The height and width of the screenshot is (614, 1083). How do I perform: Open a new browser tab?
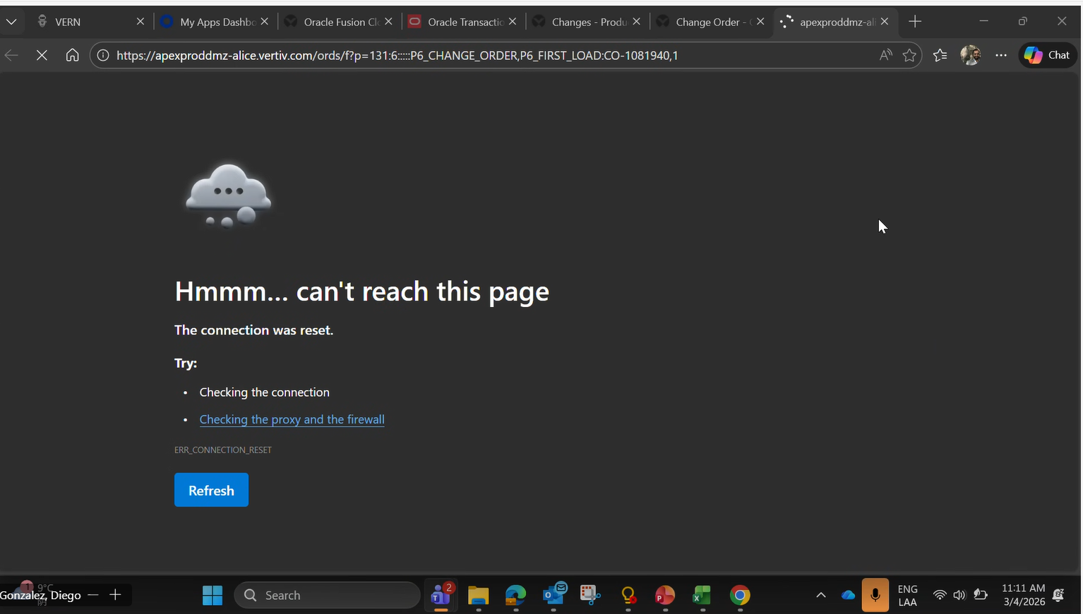click(x=915, y=22)
